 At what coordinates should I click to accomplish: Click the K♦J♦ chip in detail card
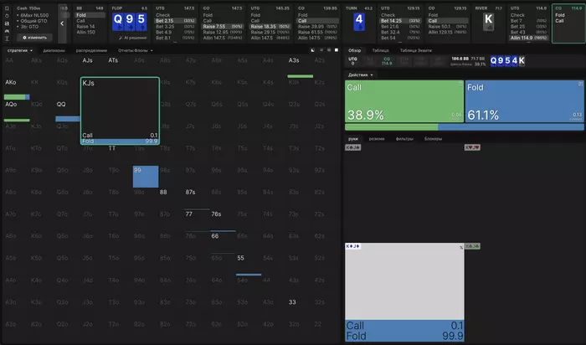click(352, 246)
